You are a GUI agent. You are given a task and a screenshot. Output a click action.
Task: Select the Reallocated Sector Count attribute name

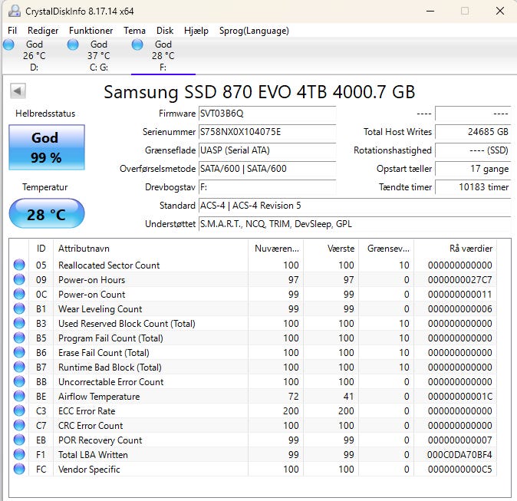(x=109, y=265)
